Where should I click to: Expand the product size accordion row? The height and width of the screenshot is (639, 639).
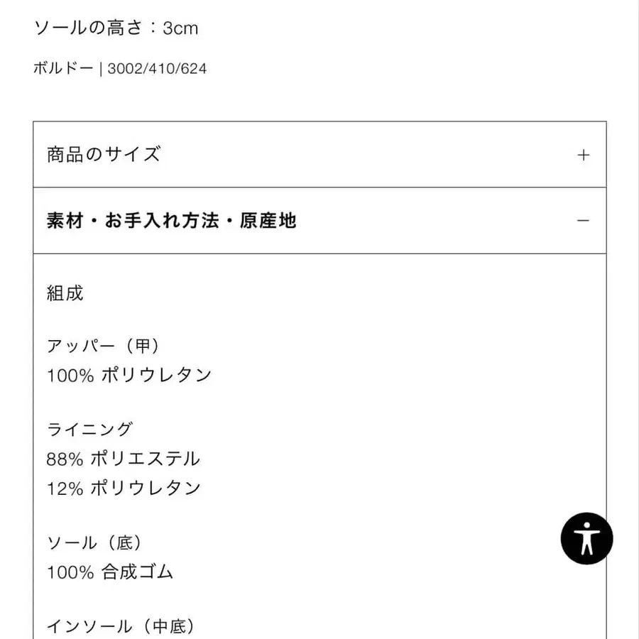[319, 154]
